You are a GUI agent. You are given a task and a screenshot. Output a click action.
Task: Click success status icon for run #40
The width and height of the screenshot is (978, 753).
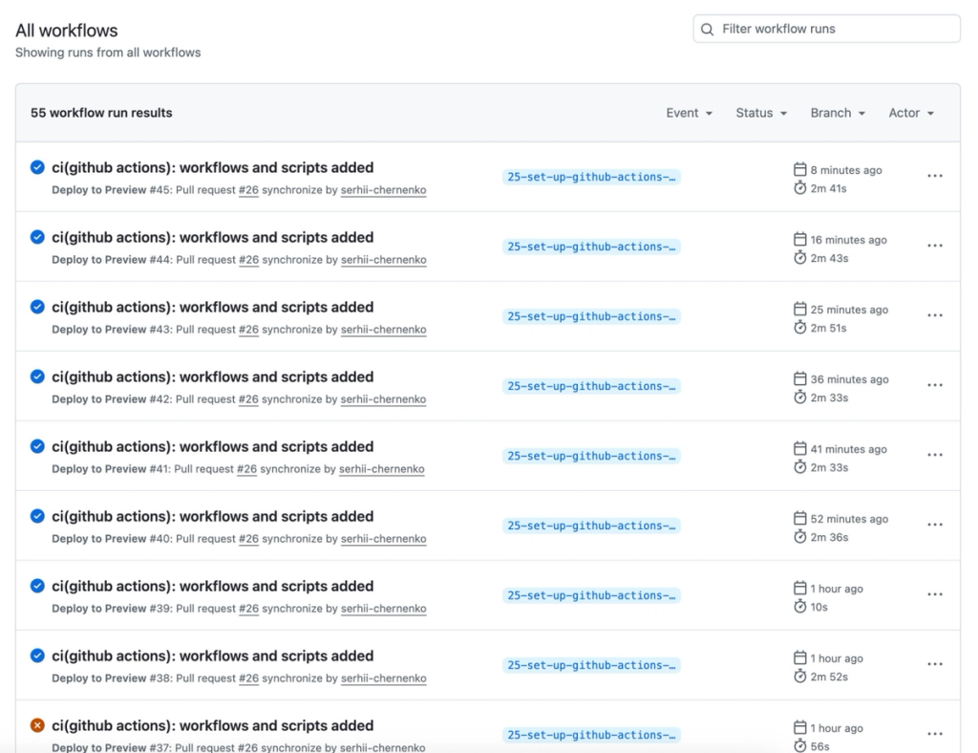[x=37, y=517]
